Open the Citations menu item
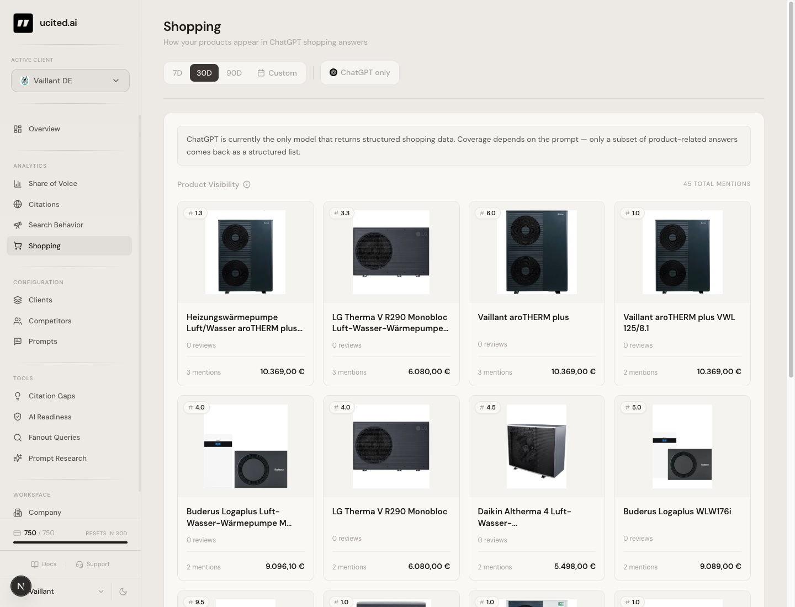The width and height of the screenshot is (795, 607). point(70,205)
